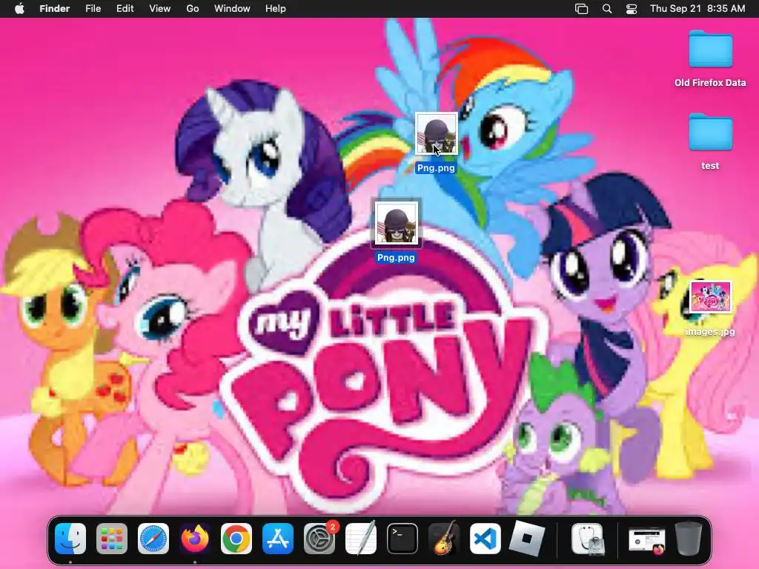Launch Launchpad from the Dock
Viewport: 759px width, 569px height.
click(112, 539)
